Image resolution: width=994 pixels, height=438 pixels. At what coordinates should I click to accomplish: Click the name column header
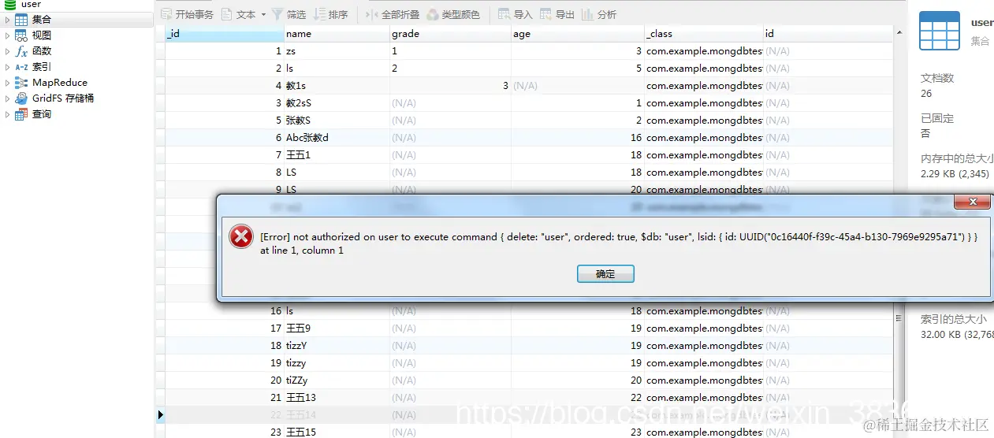[x=337, y=34]
